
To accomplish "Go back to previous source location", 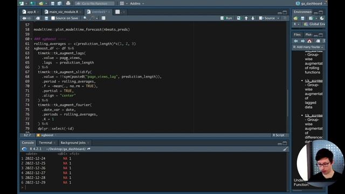I will point(24,18).
